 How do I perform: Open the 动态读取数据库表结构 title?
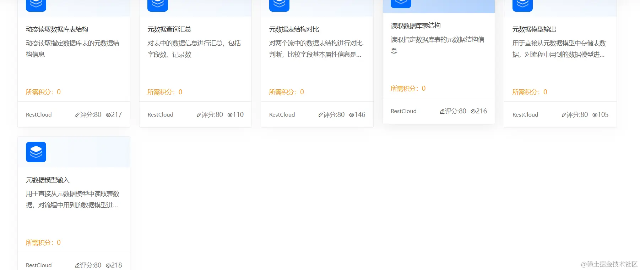[57, 29]
